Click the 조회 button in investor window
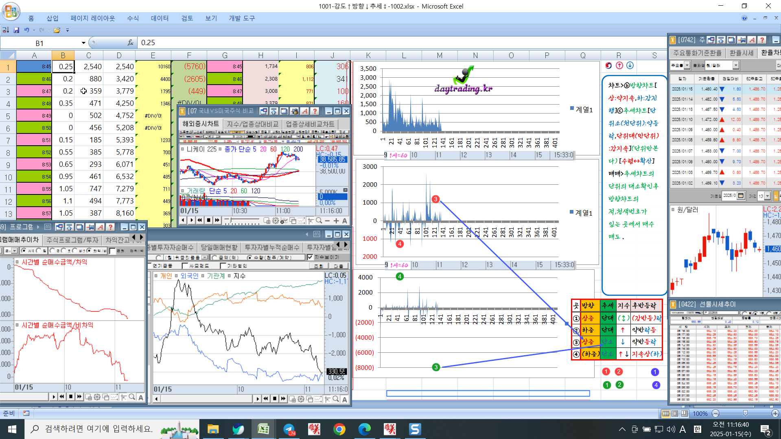The height and width of the screenshot is (439, 781). click(x=318, y=266)
